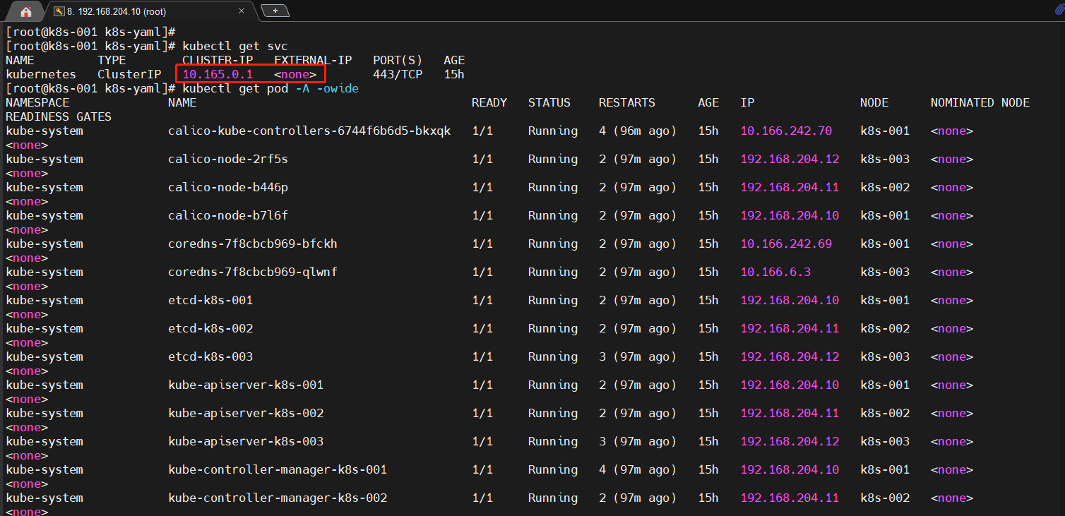This screenshot has width=1065, height=516.
Task: Click '4 (96m ago)' restarts value
Action: click(x=638, y=131)
